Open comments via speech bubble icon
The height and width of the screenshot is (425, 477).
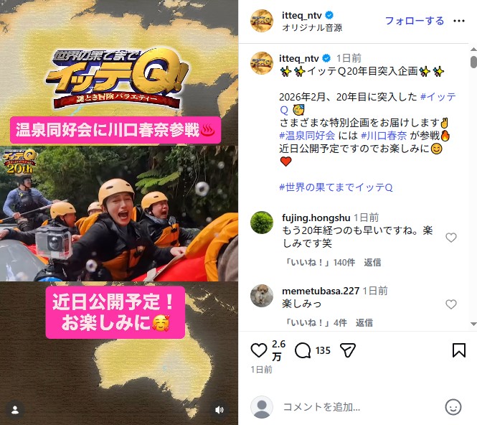pyautogui.click(x=303, y=350)
